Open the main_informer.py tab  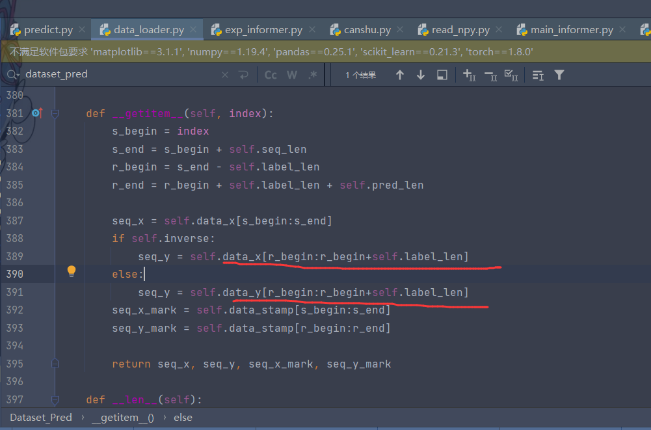[x=572, y=29]
